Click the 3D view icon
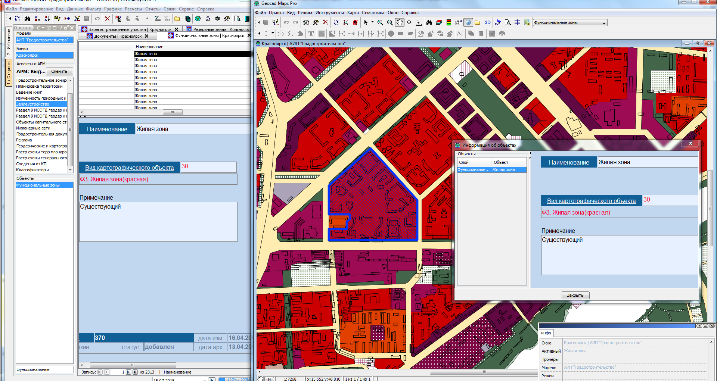 pos(487,22)
